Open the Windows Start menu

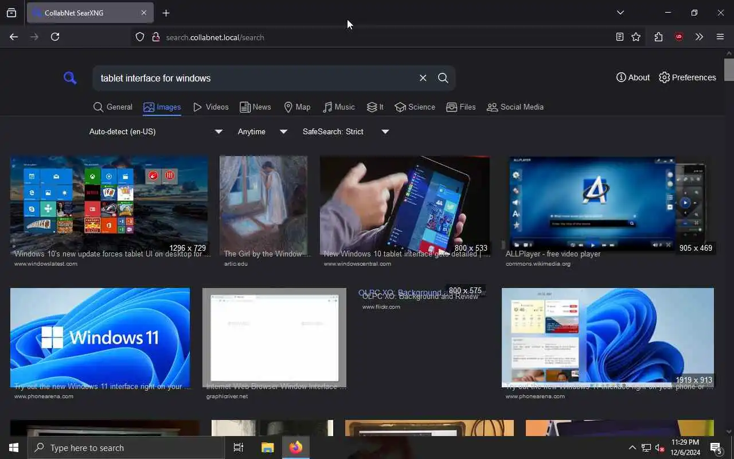coord(14,448)
